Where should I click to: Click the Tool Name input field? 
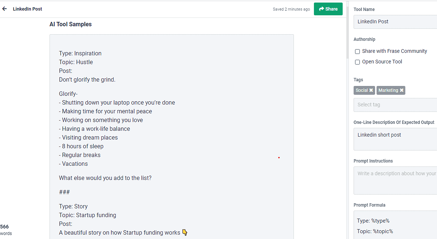pyautogui.click(x=395, y=21)
